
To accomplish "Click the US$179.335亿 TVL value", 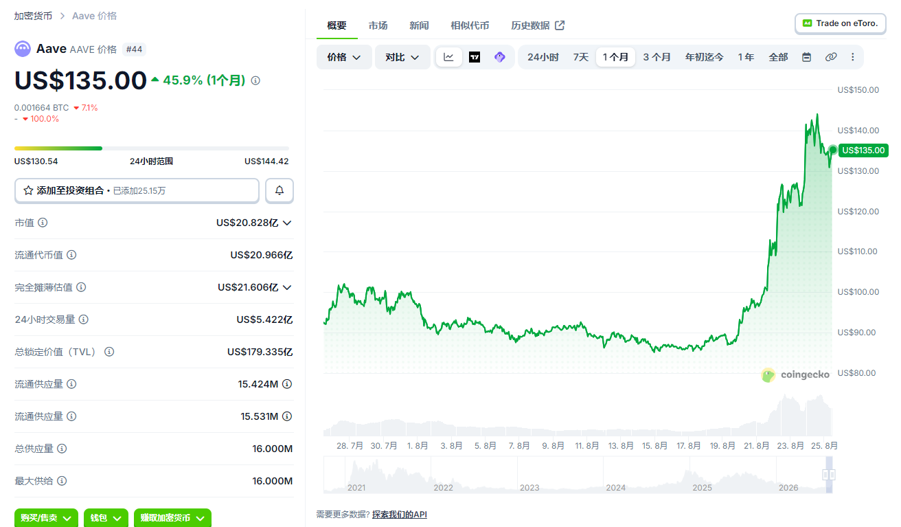I will coord(260,352).
